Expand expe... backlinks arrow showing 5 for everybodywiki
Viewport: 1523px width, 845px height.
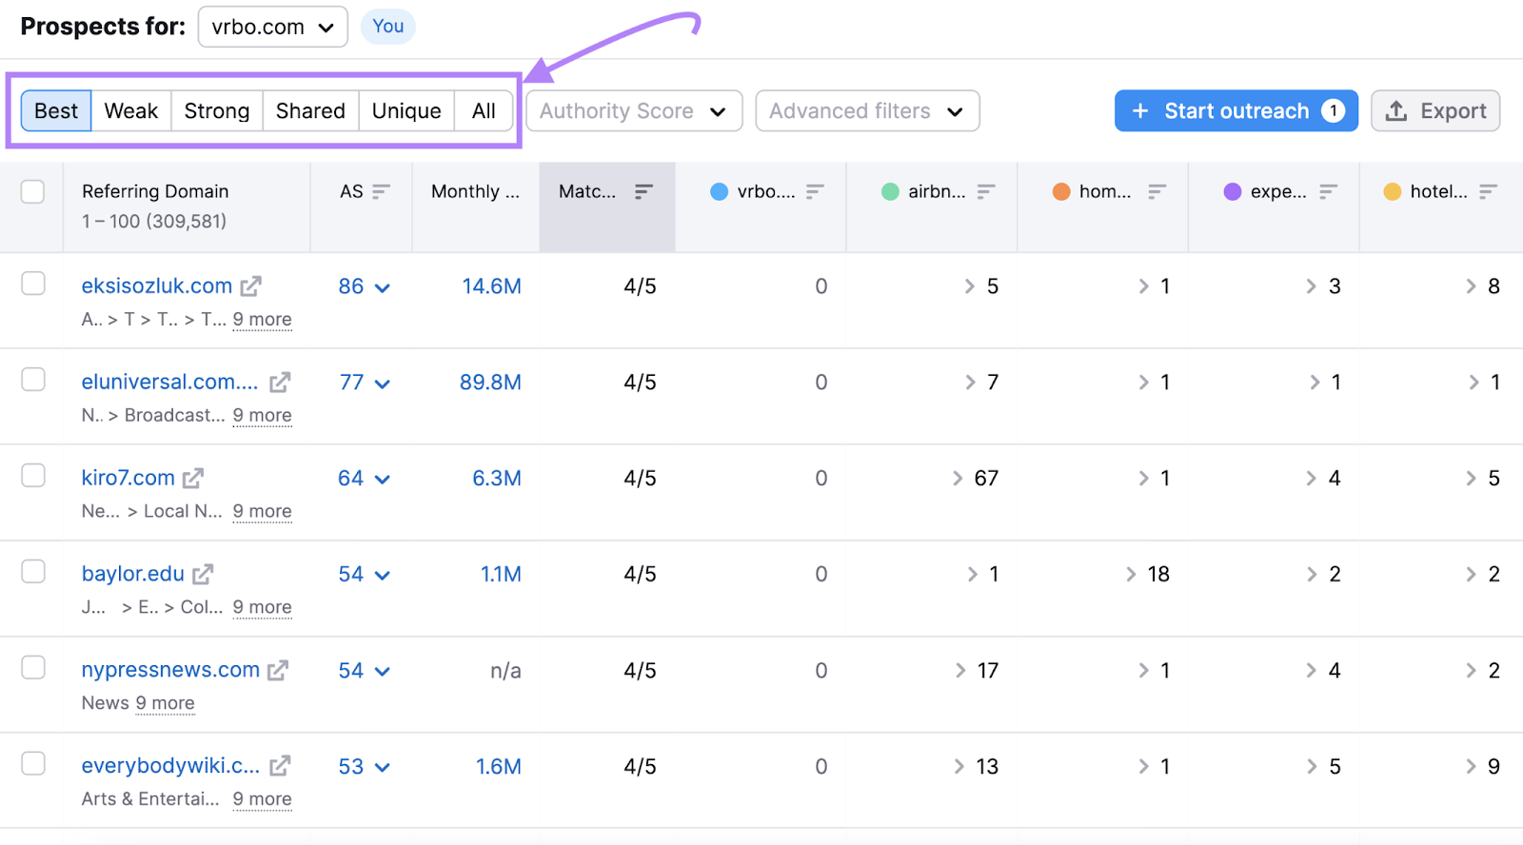[1312, 766]
